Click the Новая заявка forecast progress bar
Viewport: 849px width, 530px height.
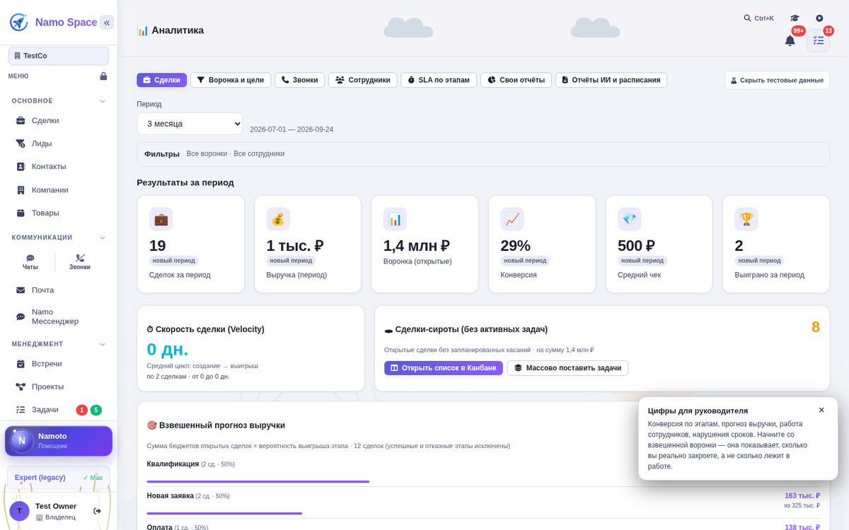click(x=224, y=513)
